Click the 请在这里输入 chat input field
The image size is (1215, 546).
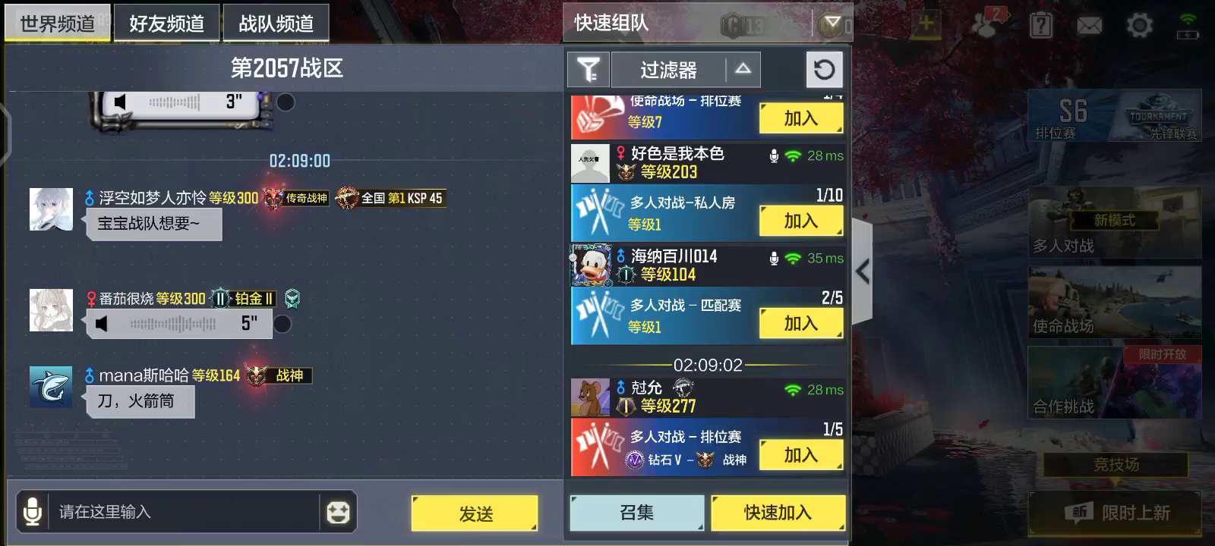click(182, 512)
